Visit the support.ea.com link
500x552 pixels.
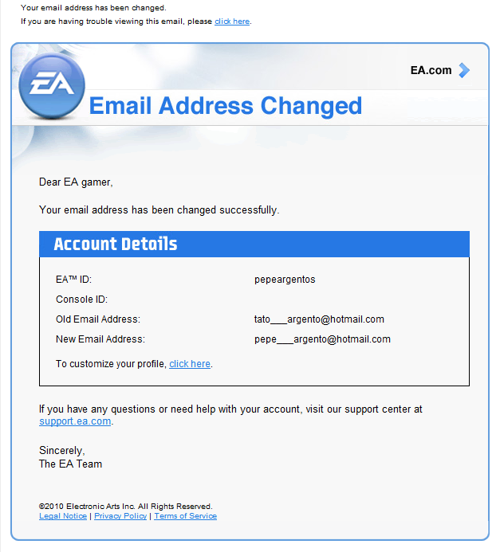pyautogui.click(x=75, y=421)
